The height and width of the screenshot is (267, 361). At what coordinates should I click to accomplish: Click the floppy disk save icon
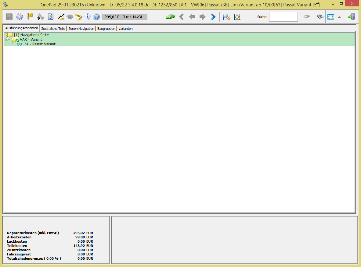click(x=9, y=17)
